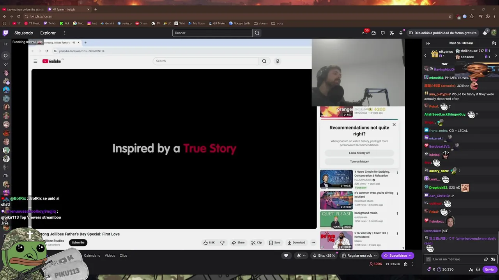499x280 pixels.
Task: Open the 7TV emote picker in chat input
Action: (x=493, y=259)
